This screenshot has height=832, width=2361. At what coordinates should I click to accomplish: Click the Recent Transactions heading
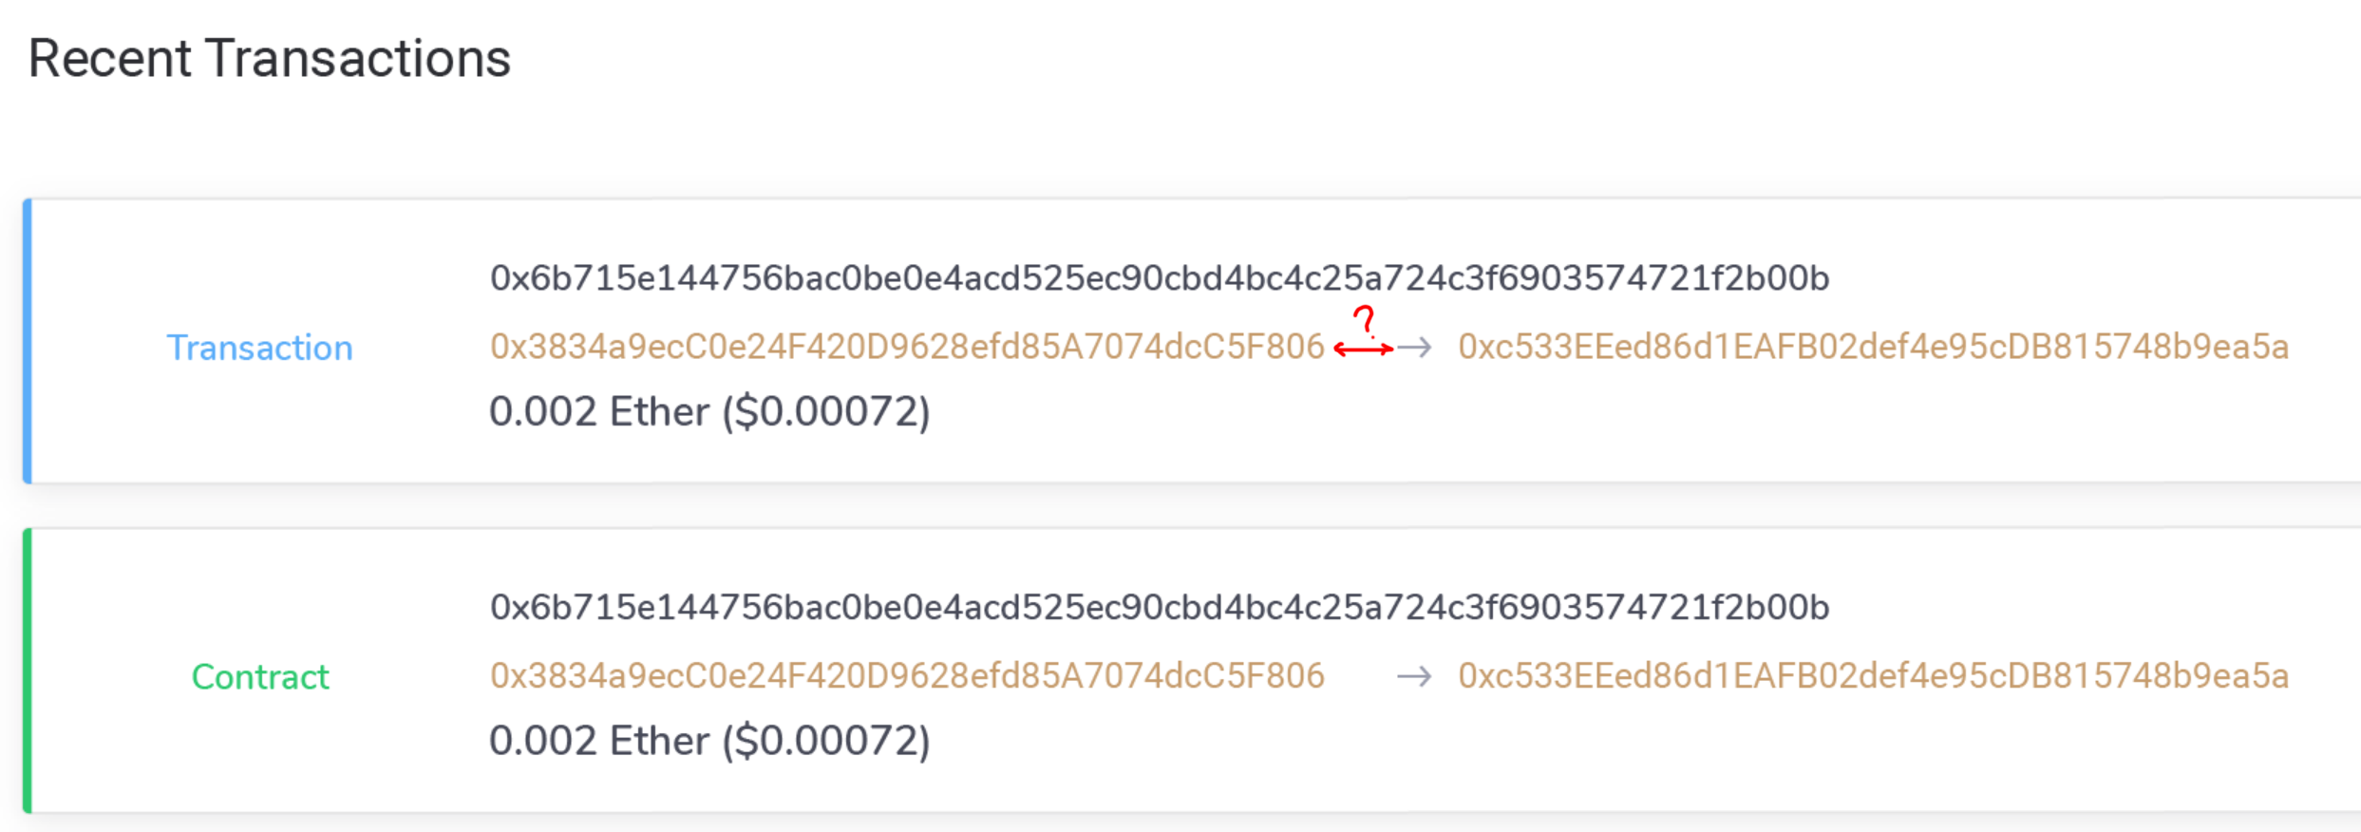pos(270,57)
